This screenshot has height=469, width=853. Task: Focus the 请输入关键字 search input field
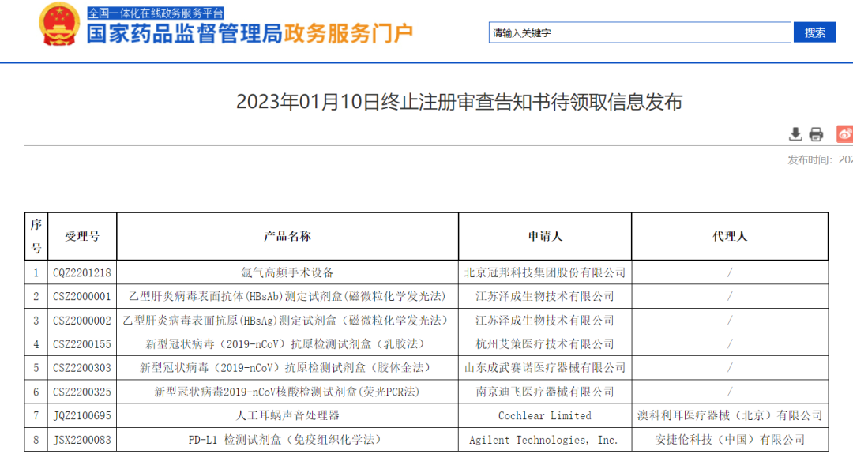(x=639, y=32)
